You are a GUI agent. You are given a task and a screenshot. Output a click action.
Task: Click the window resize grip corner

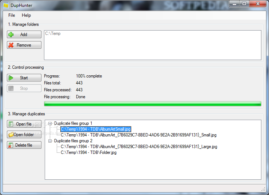(x=263, y=190)
